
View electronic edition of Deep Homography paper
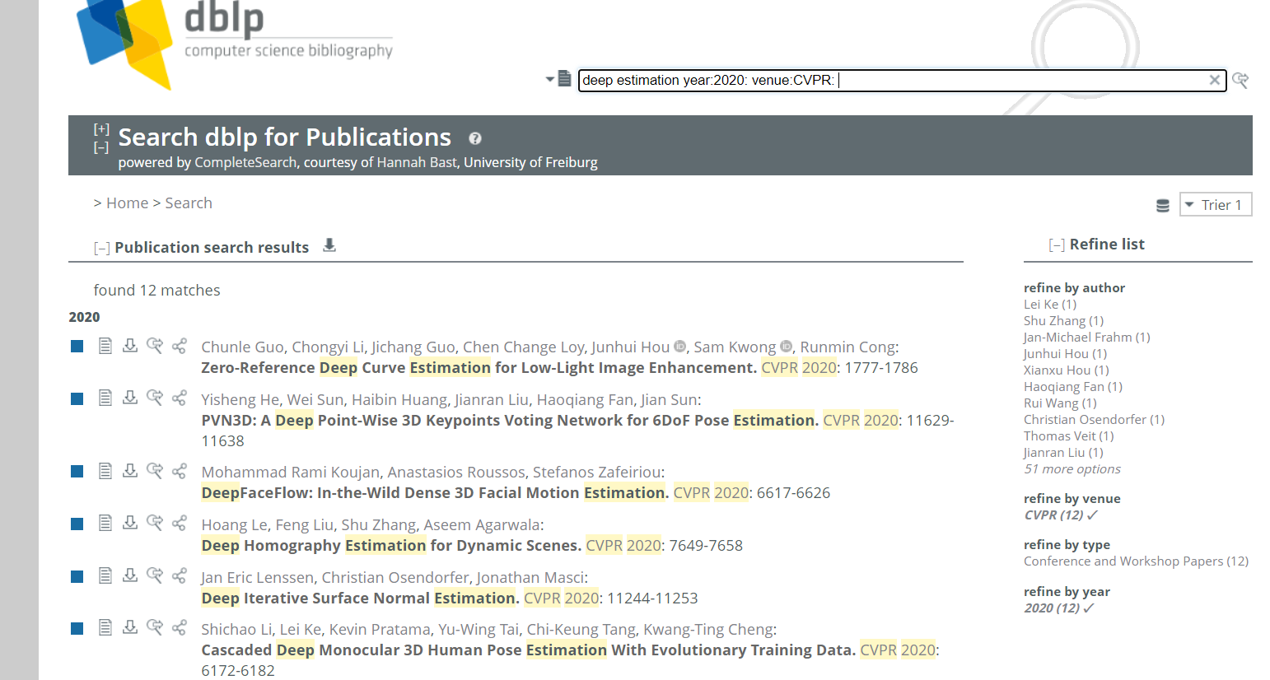click(x=105, y=523)
